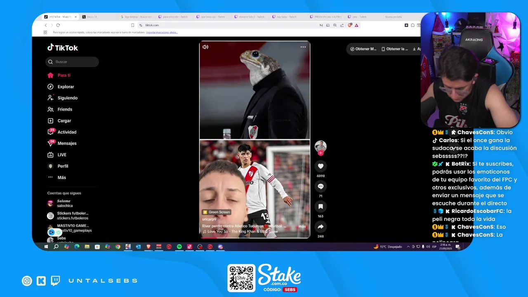
Task: Open Instagram icon in stream overlay
Action: point(27,281)
